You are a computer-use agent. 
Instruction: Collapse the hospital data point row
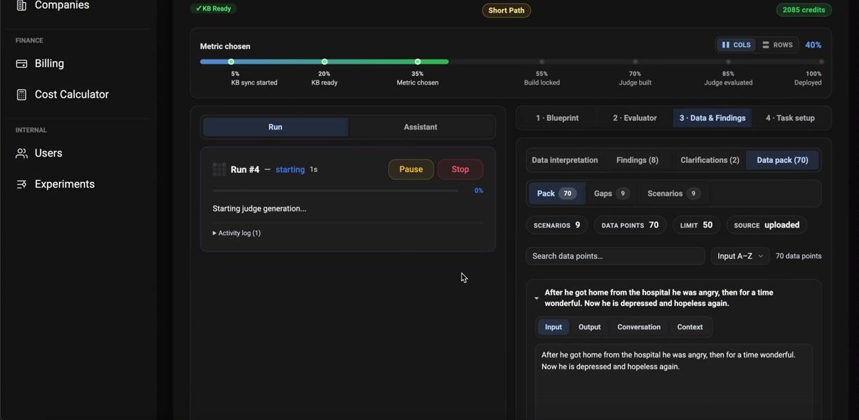click(x=537, y=298)
